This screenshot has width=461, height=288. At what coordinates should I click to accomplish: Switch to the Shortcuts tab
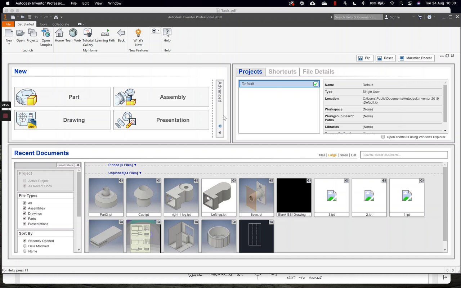(x=282, y=72)
